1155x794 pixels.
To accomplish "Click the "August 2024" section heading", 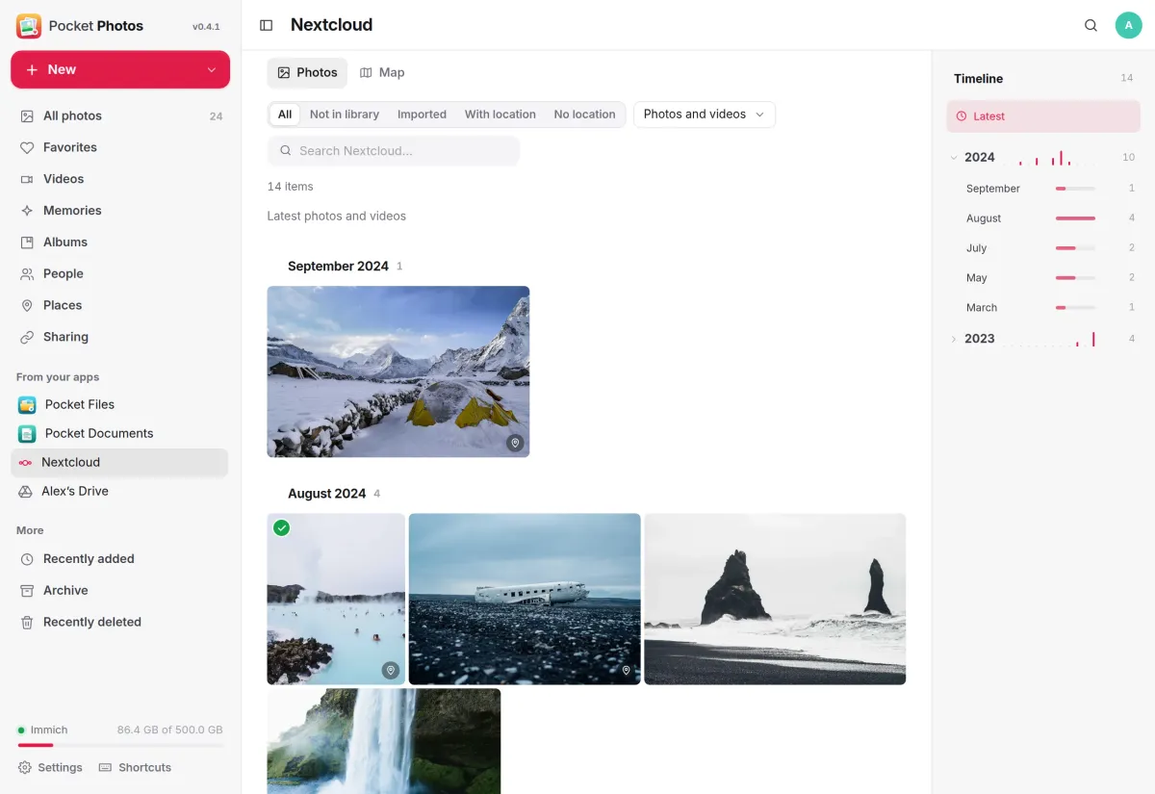I will point(326,494).
